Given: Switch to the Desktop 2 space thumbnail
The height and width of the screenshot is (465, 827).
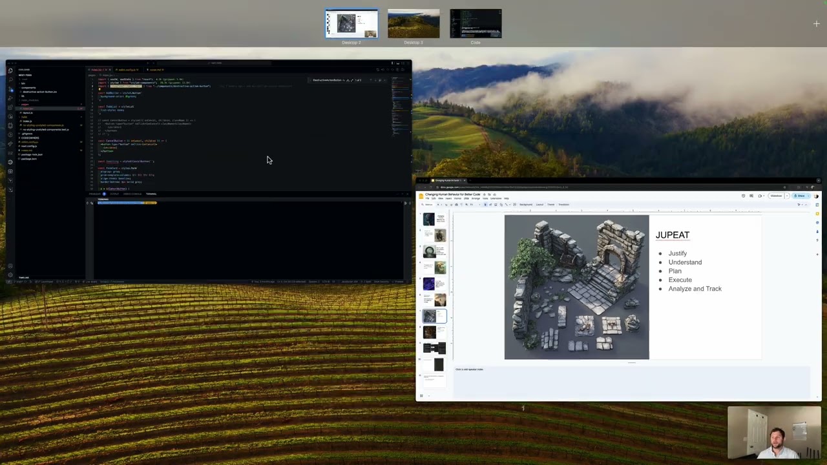Looking at the screenshot, I should 351,24.
